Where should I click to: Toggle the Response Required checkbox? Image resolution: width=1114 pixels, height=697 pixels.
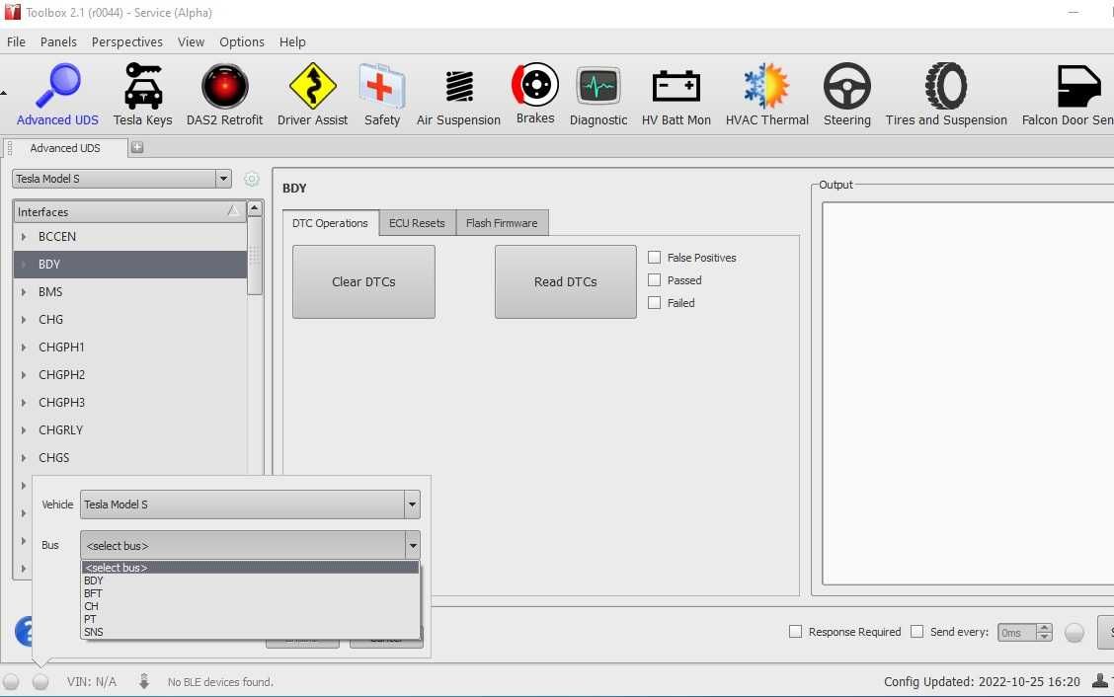click(796, 632)
